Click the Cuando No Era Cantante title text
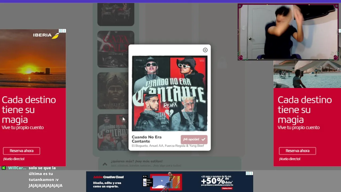The width and height of the screenshot is (341, 192). pyautogui.click(x=147, y=139)
